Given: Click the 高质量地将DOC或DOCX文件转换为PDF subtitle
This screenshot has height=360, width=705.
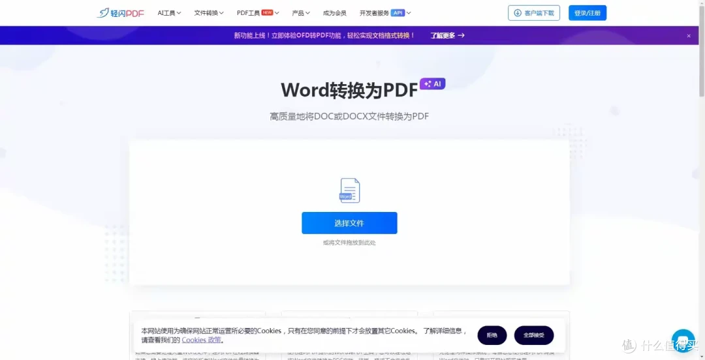Looking at the screenshot, I should pos(349,116).
